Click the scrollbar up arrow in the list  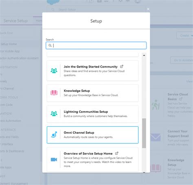coord(144,55)
